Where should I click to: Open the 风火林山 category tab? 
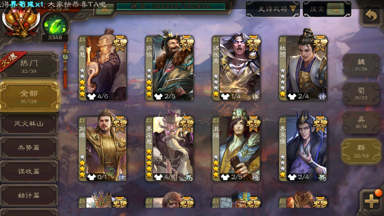(x=29, y=124)
